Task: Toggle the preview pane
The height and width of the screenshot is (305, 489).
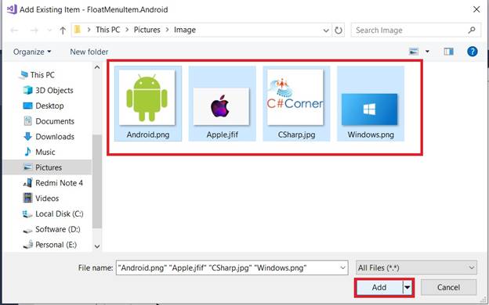Action: pos(448,52)
